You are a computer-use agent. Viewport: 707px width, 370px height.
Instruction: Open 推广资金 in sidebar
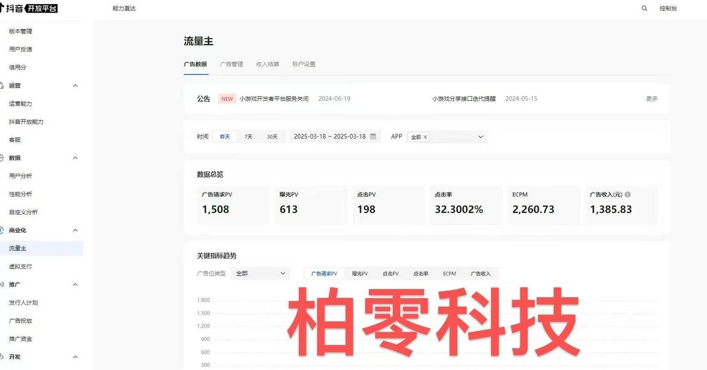pyautogui.click(x=21, y=339)
